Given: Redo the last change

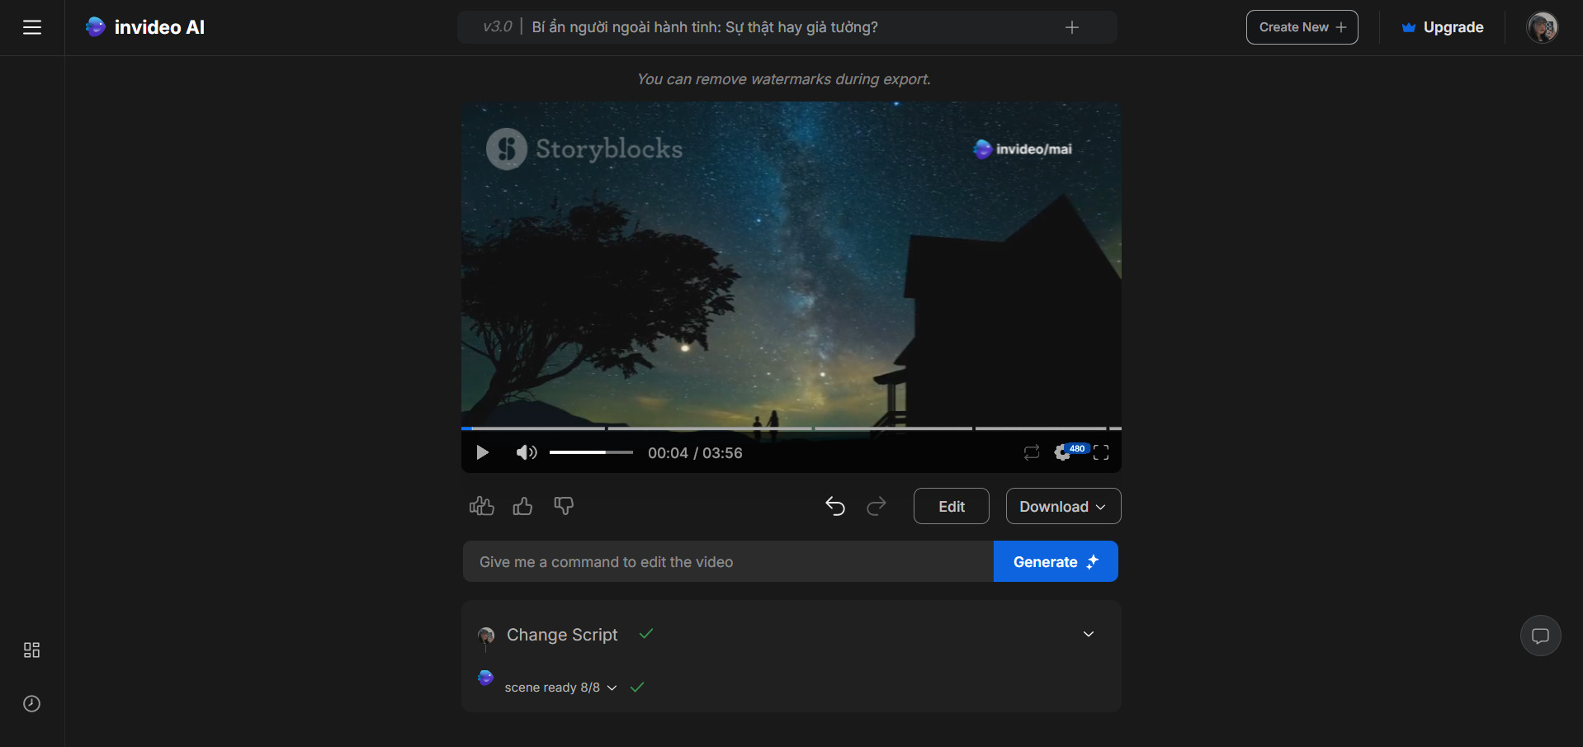Looking at the screenshot, I should click(x=877, y=506).
